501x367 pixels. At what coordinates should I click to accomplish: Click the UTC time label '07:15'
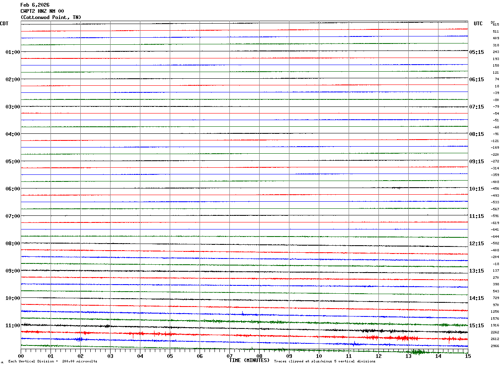coord(477,107)
